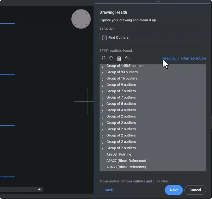Expand the Group of 93 outliers

(103, 73)
